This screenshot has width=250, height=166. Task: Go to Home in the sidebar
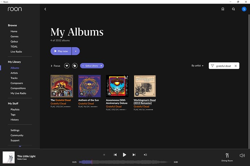pyautogui.click(x=14, y=31)
